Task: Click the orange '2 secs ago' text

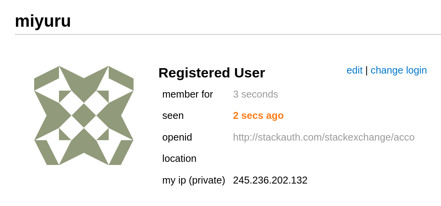Action: point(258,115)
